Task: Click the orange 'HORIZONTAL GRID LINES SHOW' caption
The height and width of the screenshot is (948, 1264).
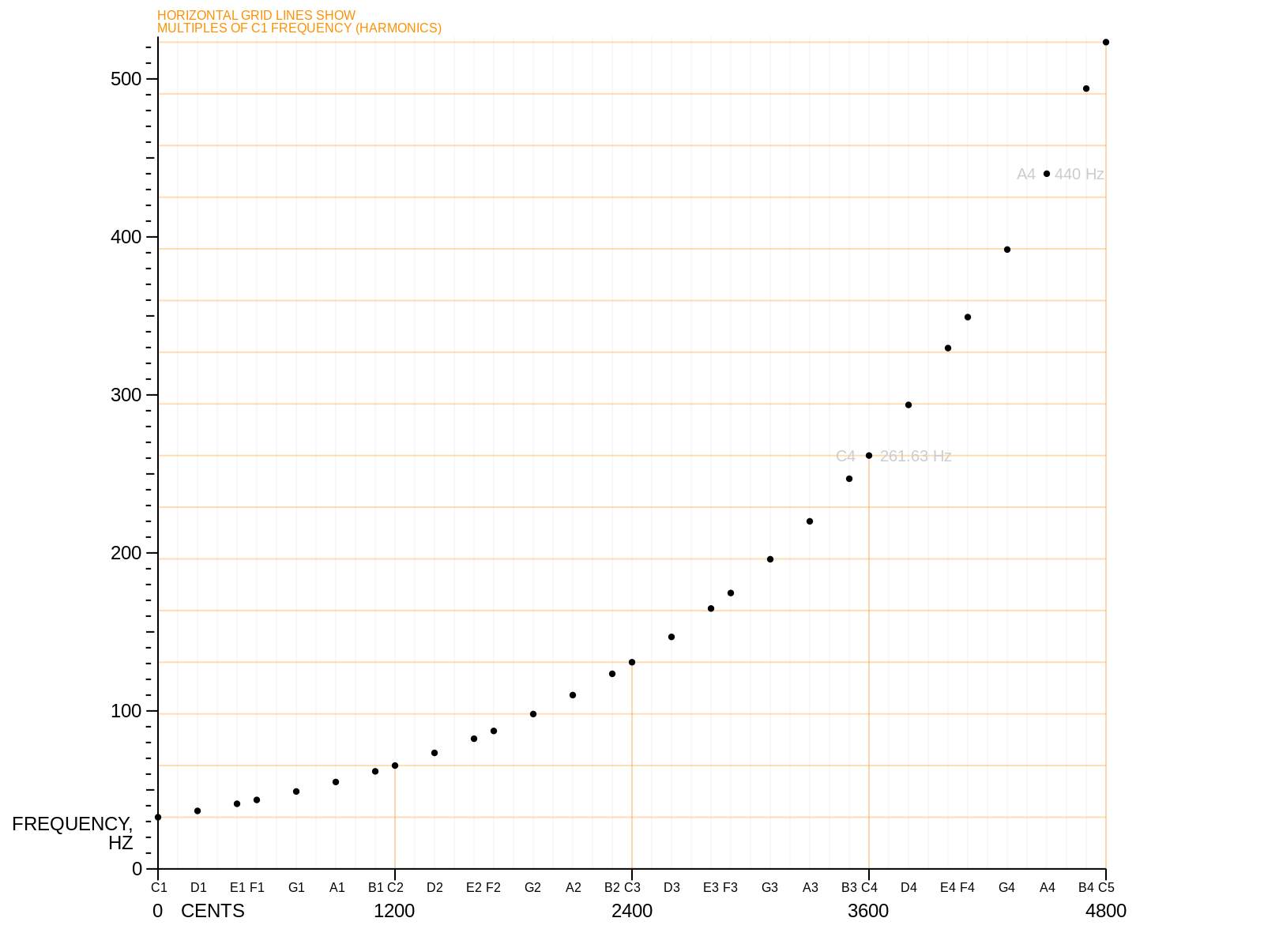Action: point(256,15)
